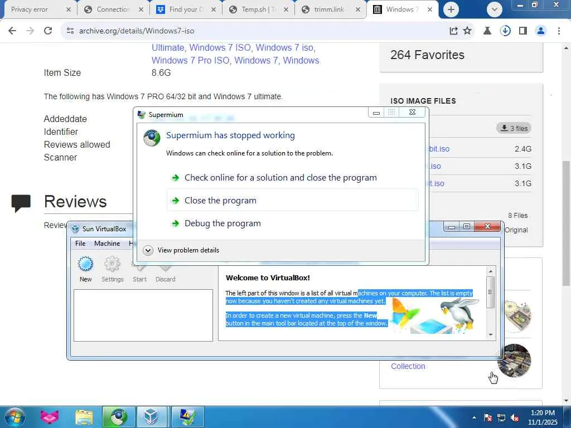Share this page via the share icon
571x428 pixels.
click(453, 31)
